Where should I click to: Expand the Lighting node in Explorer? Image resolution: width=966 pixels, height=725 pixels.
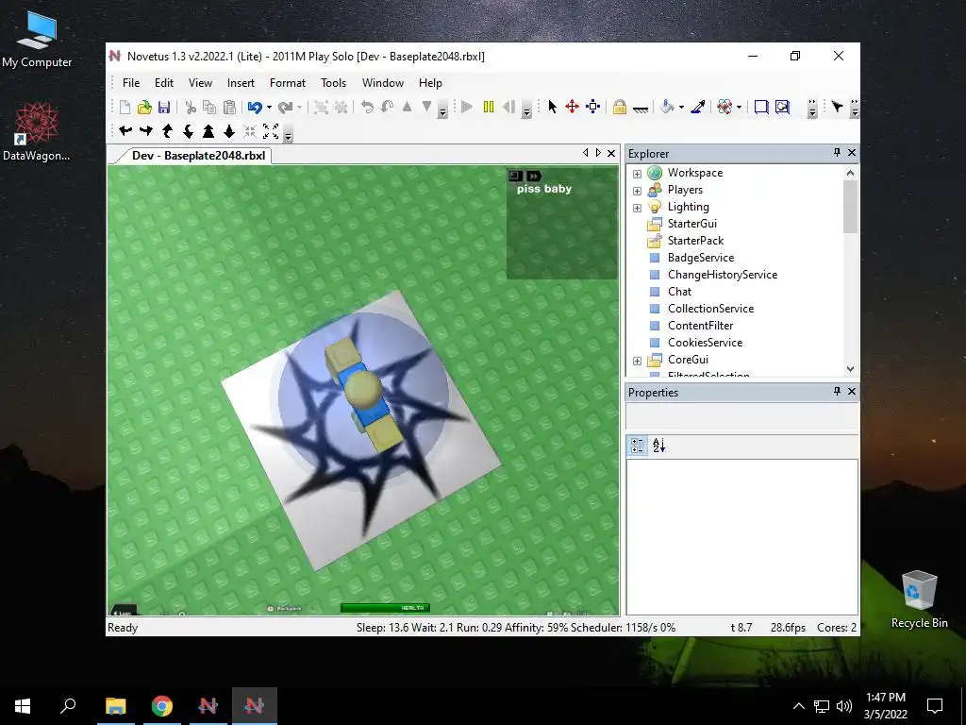(x=637, y=208)
